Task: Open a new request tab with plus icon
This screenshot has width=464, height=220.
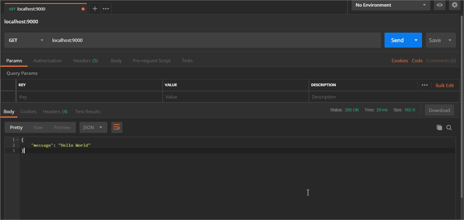Action: [95, 9]
